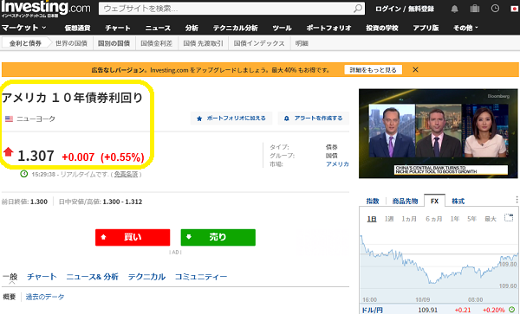The height and width of the screenshot is (314, 520).
Task: Click the US flag next to ニューヨーク
Action: click(x=9, y=119)
